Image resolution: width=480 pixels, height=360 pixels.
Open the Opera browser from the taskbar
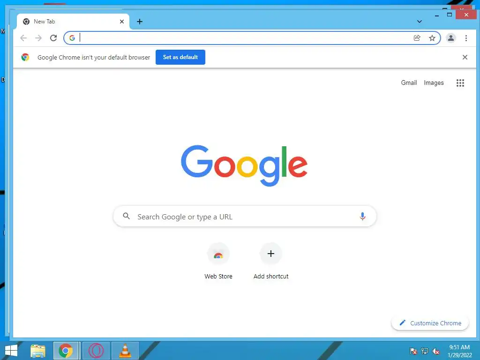[x=96, y=351]
